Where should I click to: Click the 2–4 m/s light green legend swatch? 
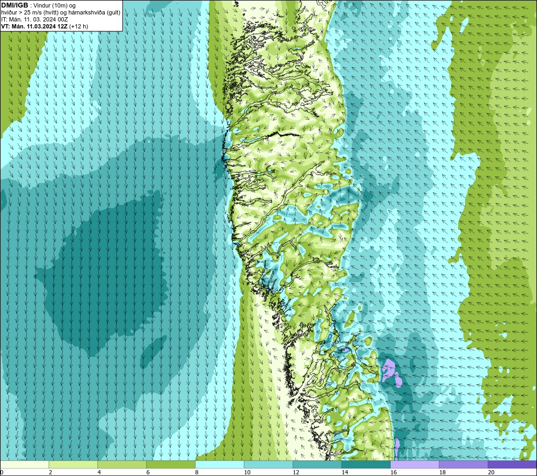[x=73, y=464]
